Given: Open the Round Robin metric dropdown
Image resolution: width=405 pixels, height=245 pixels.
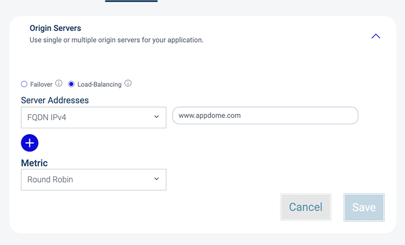Looking at the screenshot, I should 93,180.
